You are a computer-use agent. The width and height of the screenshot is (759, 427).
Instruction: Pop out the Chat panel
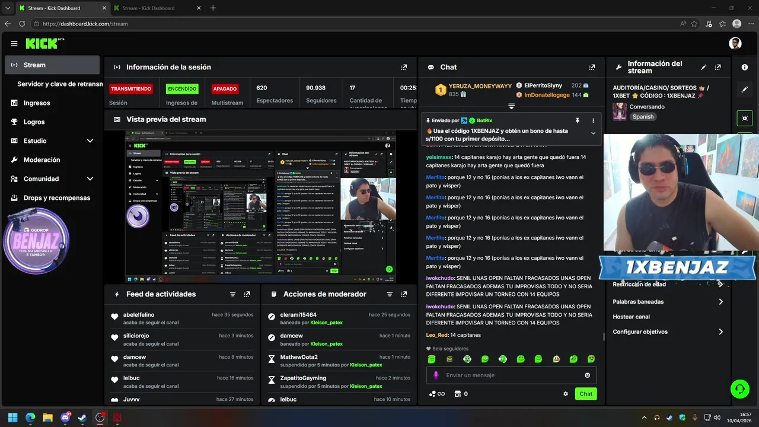592,67
